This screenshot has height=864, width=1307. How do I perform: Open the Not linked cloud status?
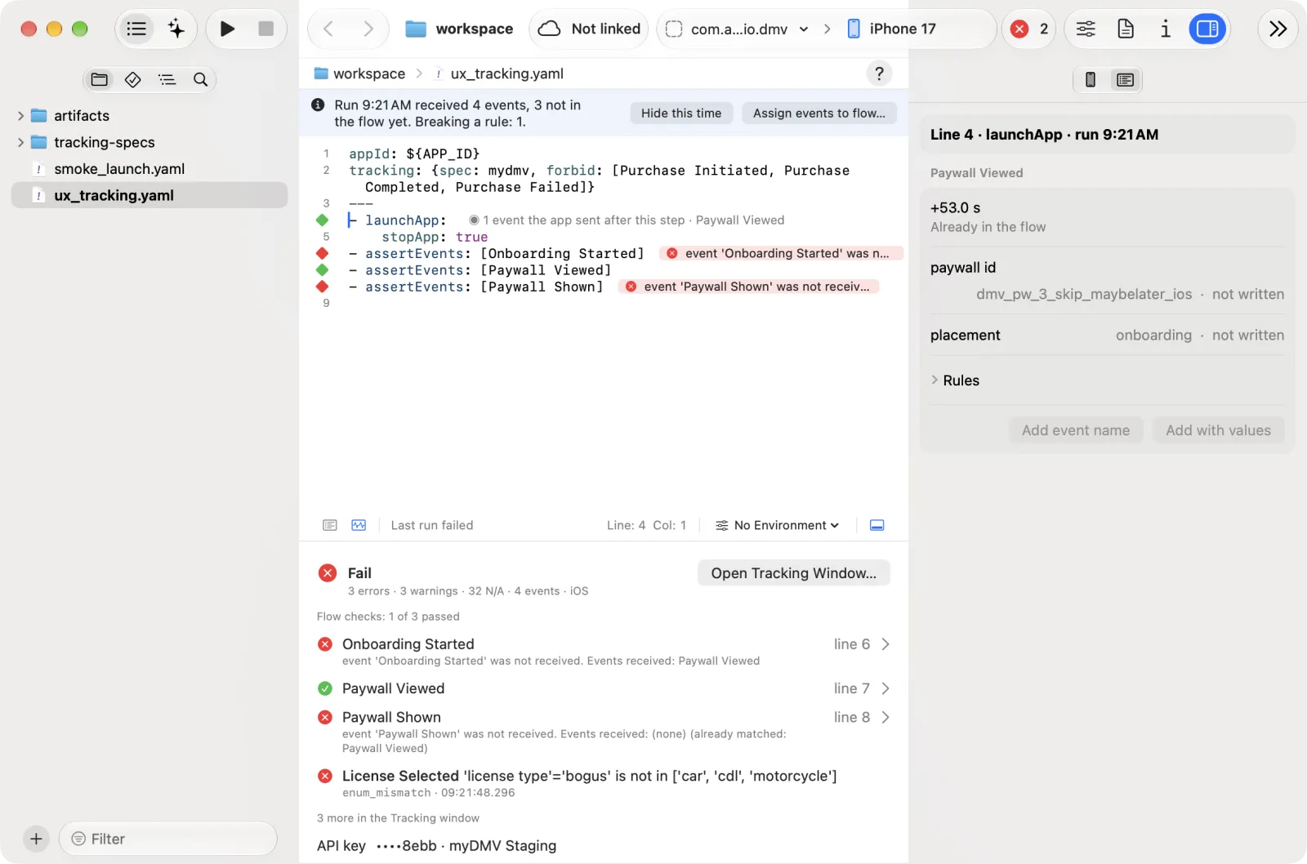tap(589, 29)
